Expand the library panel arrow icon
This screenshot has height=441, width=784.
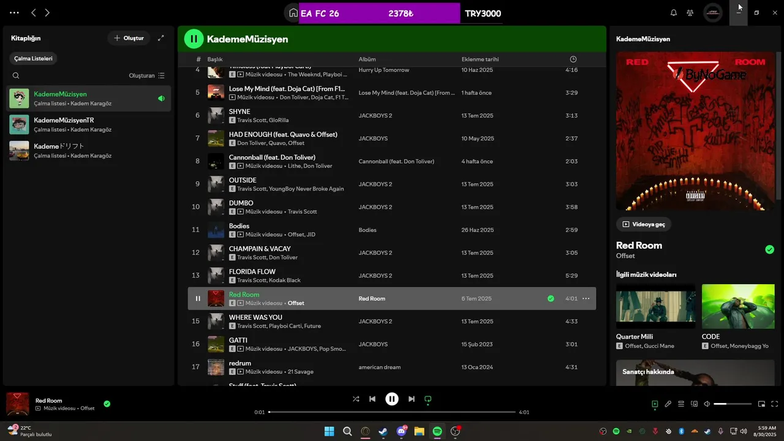tap(161, 38)
